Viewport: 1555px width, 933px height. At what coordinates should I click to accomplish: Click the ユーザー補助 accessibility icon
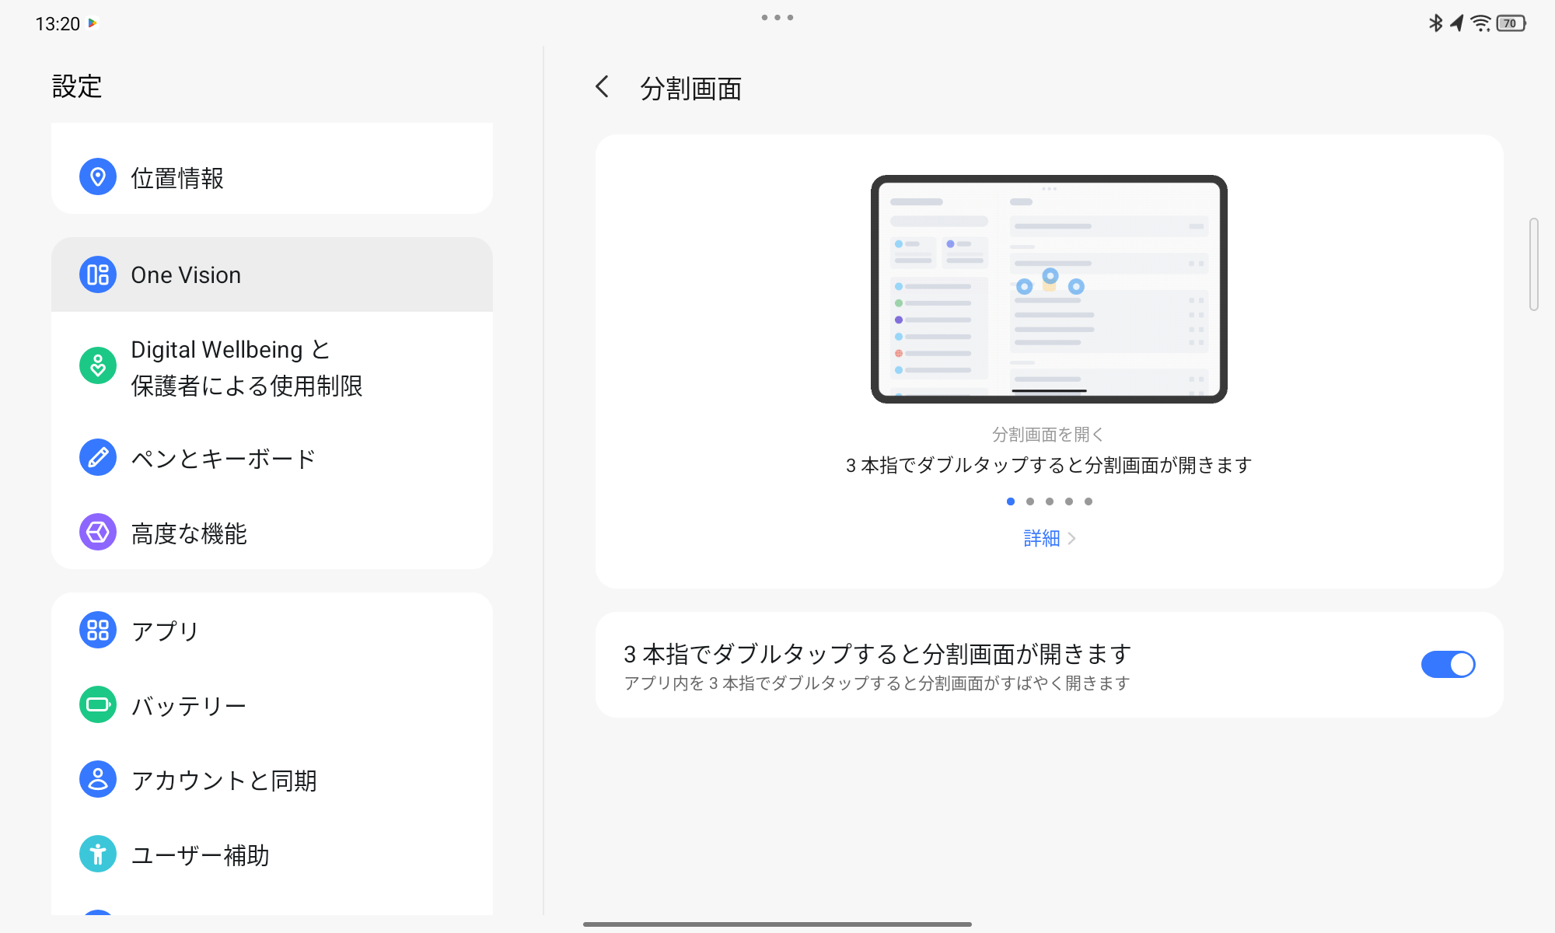98,854
